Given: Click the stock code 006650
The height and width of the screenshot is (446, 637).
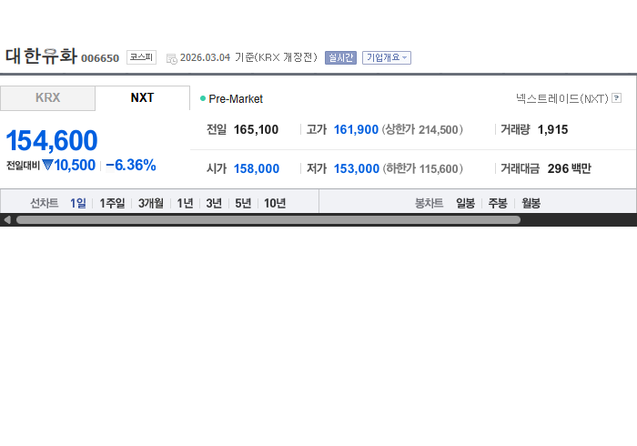Looking at the screenshot, I should pyautogui.click(x=100, y=58).
